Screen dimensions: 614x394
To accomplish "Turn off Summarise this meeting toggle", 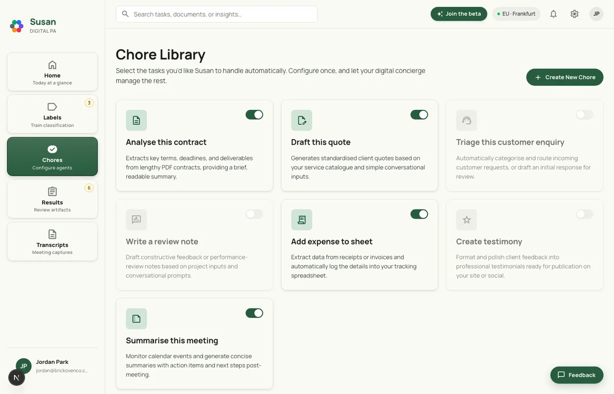I will (x=254, y=313).
